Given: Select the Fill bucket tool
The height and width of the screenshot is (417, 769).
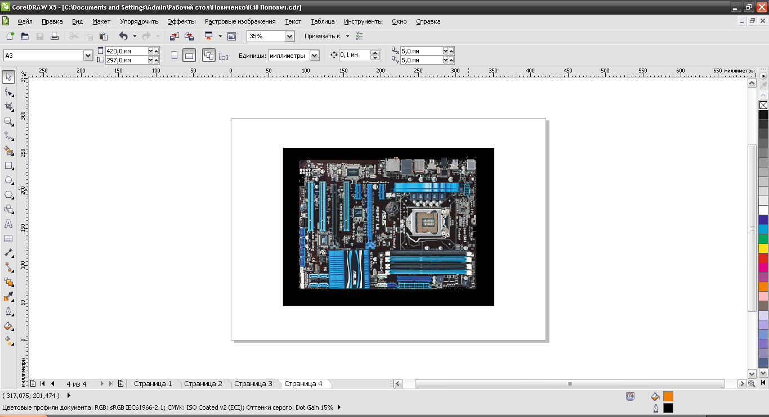Looking at the screenshot, I should (9, 325).
